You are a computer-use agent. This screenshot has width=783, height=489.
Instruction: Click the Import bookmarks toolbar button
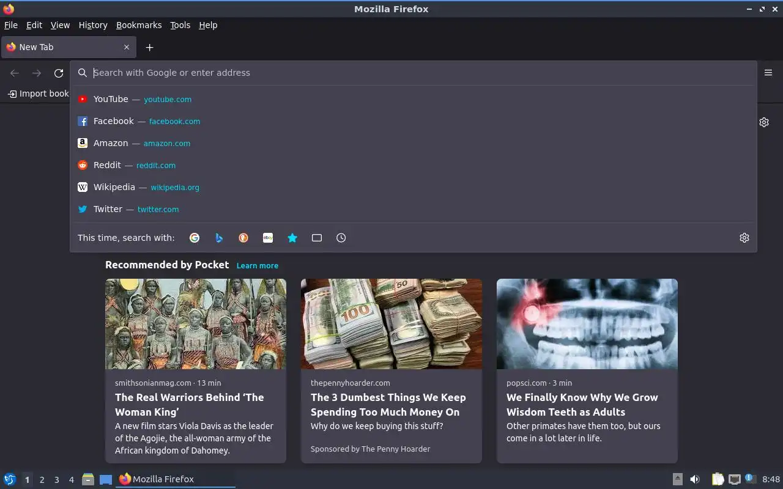tap(39, 94)
